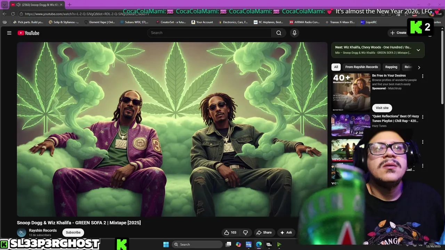Image resolution: width=445 pixels, height=250 pixels.
Task: Open the Call of Duty taskbar icon
Action: pyautogui.click(x=269, y=244)
